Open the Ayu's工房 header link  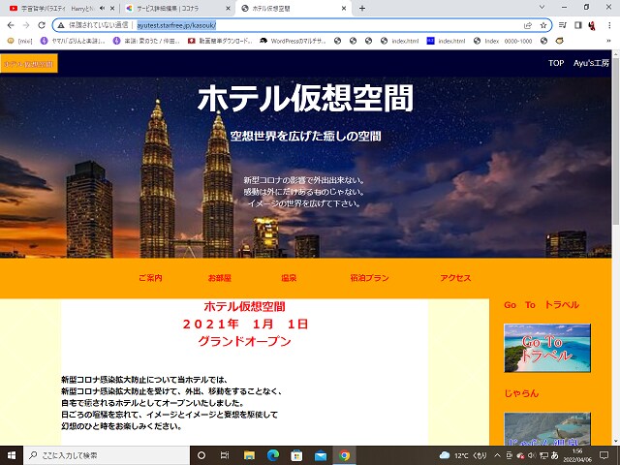tap(591, 63)
